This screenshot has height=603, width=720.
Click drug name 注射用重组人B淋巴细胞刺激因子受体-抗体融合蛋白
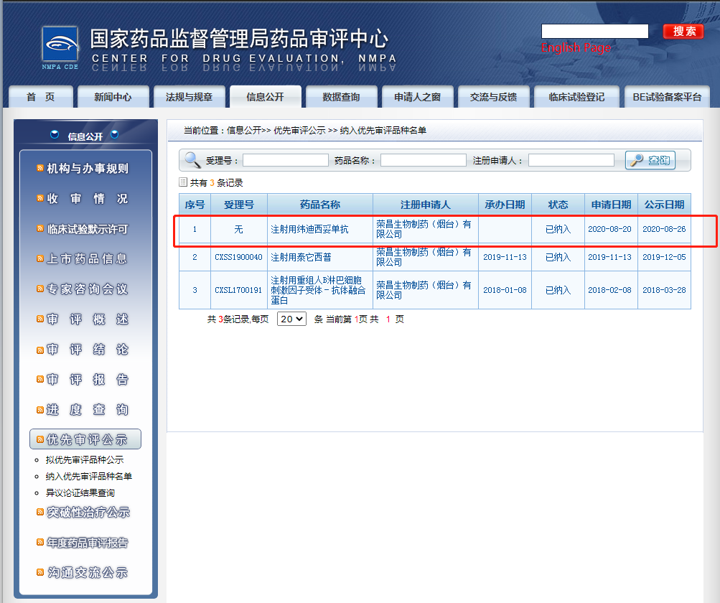(318, 290)
